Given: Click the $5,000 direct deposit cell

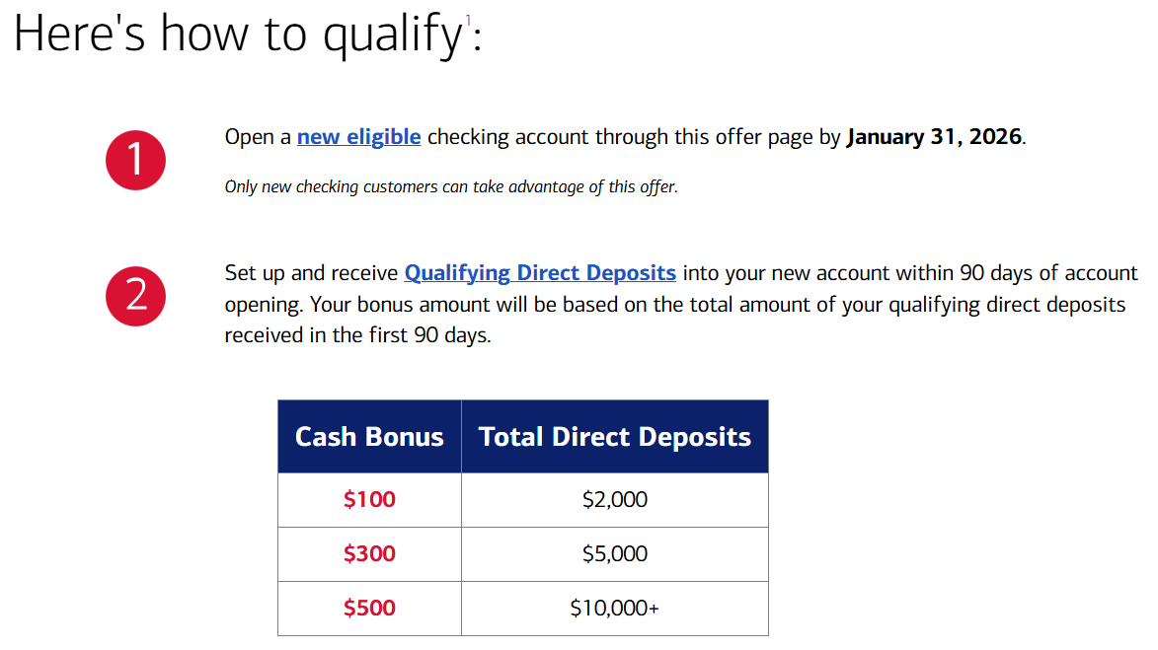Looking at the screenshot, I should [x=614, y=554].
